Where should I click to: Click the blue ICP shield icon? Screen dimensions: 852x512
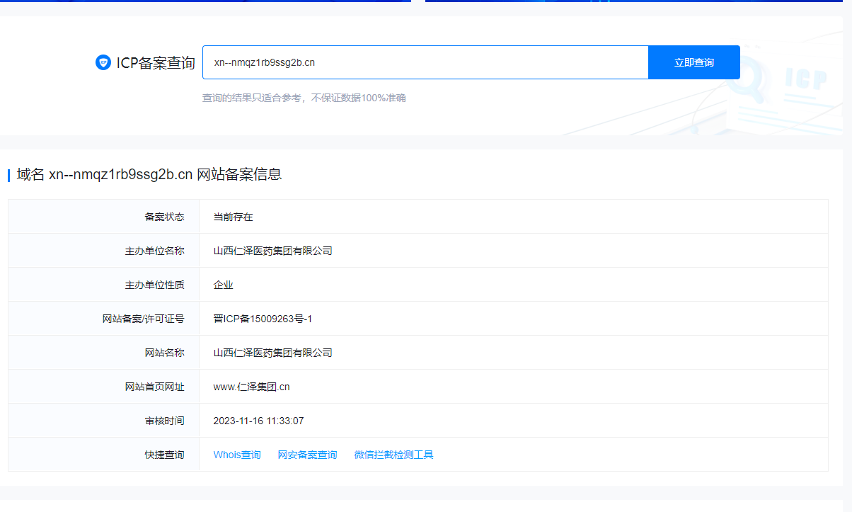[x=103, y=62]
